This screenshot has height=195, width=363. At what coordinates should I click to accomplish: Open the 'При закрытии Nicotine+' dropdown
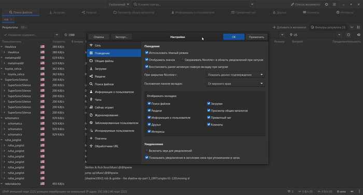235,75
